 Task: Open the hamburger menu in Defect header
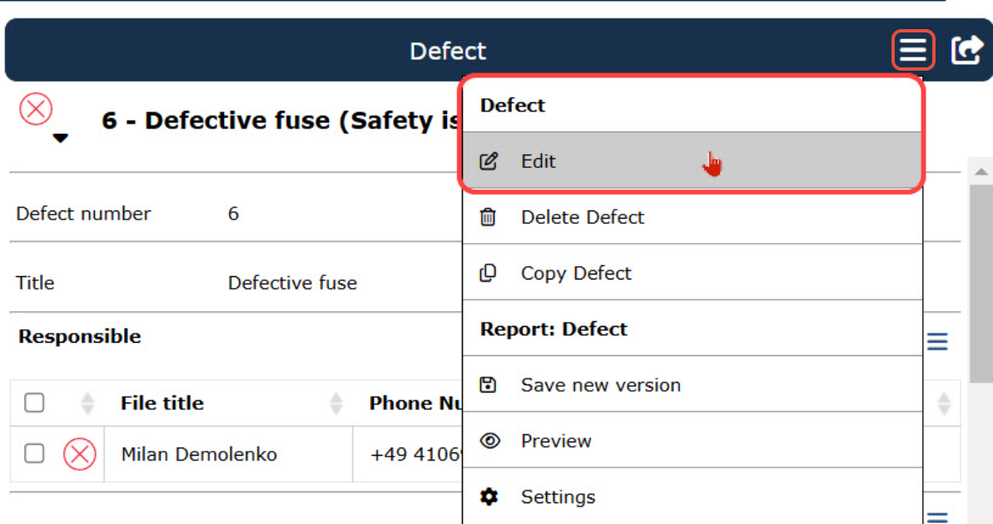(x=913, y=51)
